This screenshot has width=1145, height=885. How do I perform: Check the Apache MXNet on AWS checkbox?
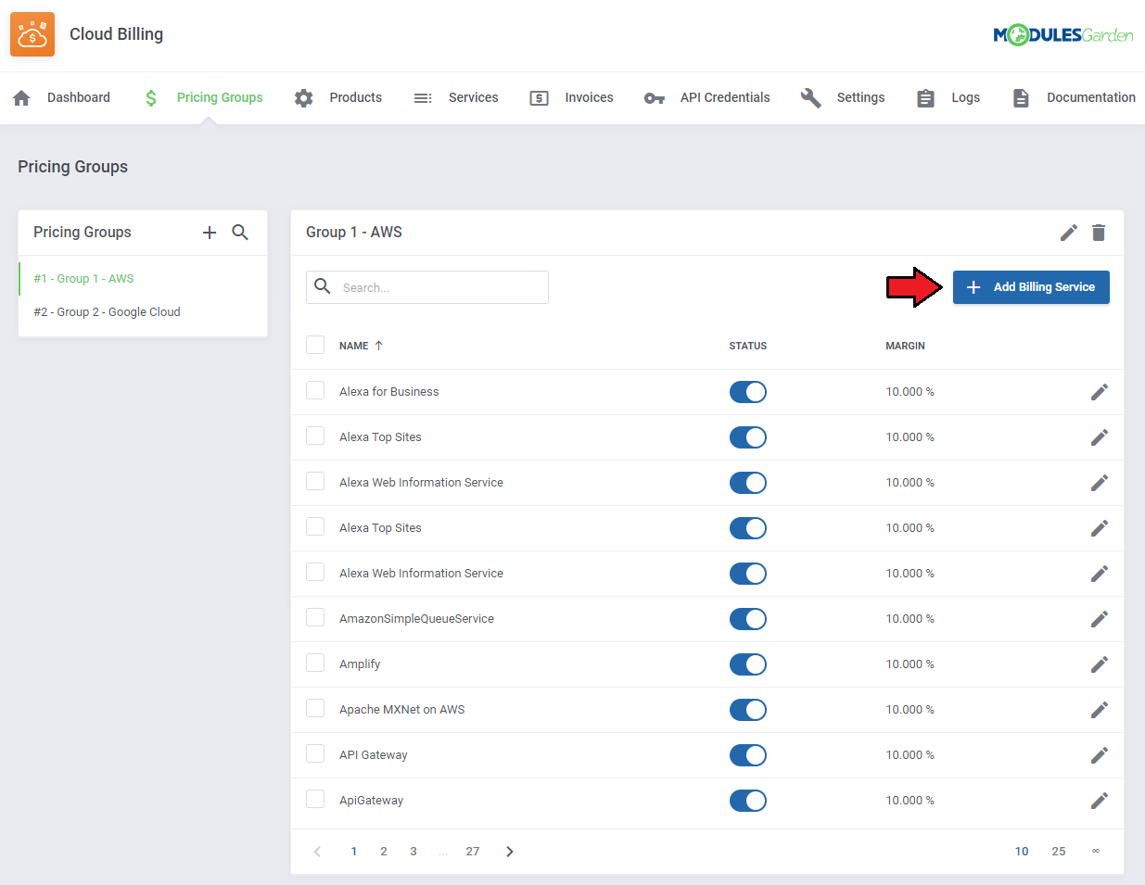(x=315, y=708)
